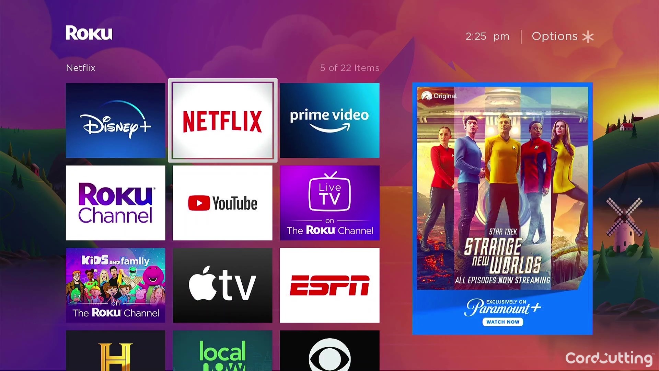Open the Apple TV app
The height and width of the screenshot is (371, 659).
pos(222,286)
